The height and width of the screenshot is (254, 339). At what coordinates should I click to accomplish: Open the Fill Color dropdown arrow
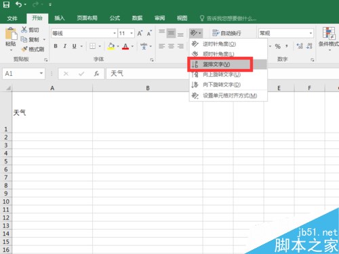(x=118, y=46)
